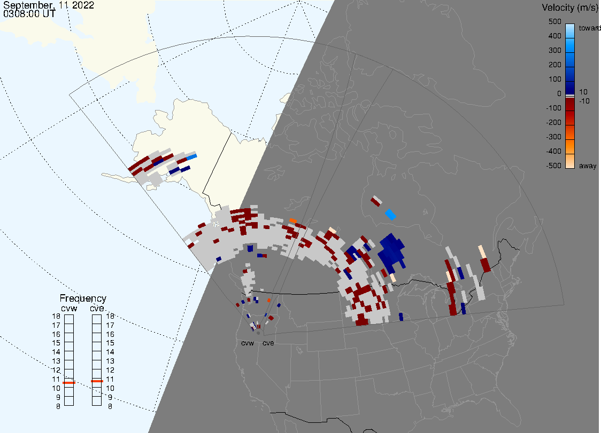The height and width of the screenshot is (433, 601).
Task: Click the "cvw" header in Frequency legend
Action: coord(69,309)
